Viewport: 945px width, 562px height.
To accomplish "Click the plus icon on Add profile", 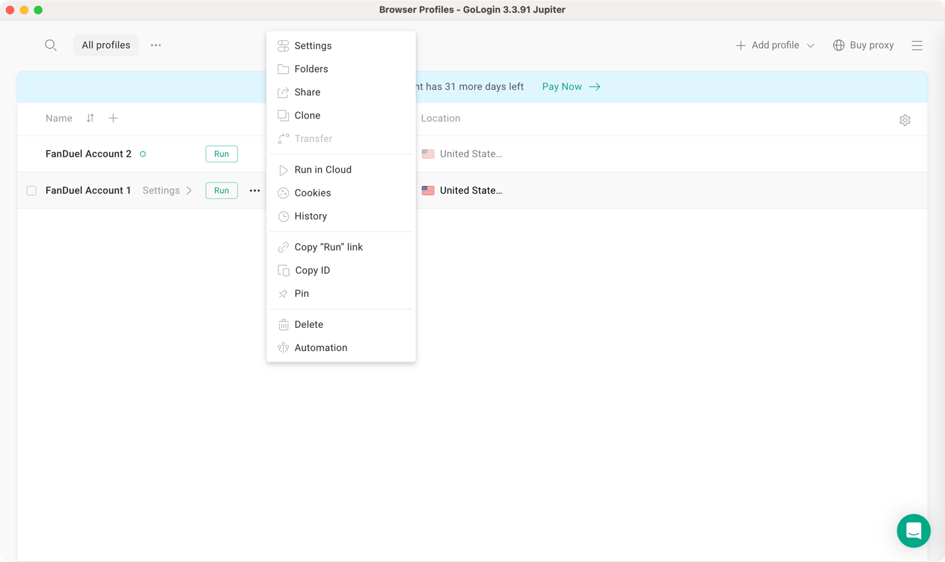I will [x=741, y=45].
